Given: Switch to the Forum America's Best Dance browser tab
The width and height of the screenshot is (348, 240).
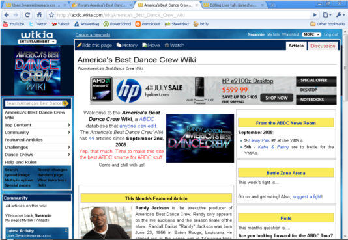Looking at the screenshot, I should pyautogui.click(x=102, y=5).
